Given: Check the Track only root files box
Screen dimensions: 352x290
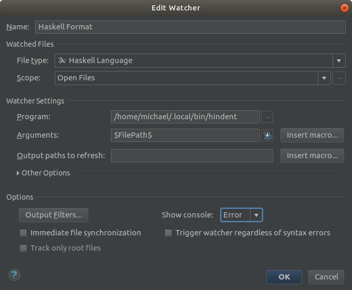Looking at the screenshot, I should pos(23,248).
